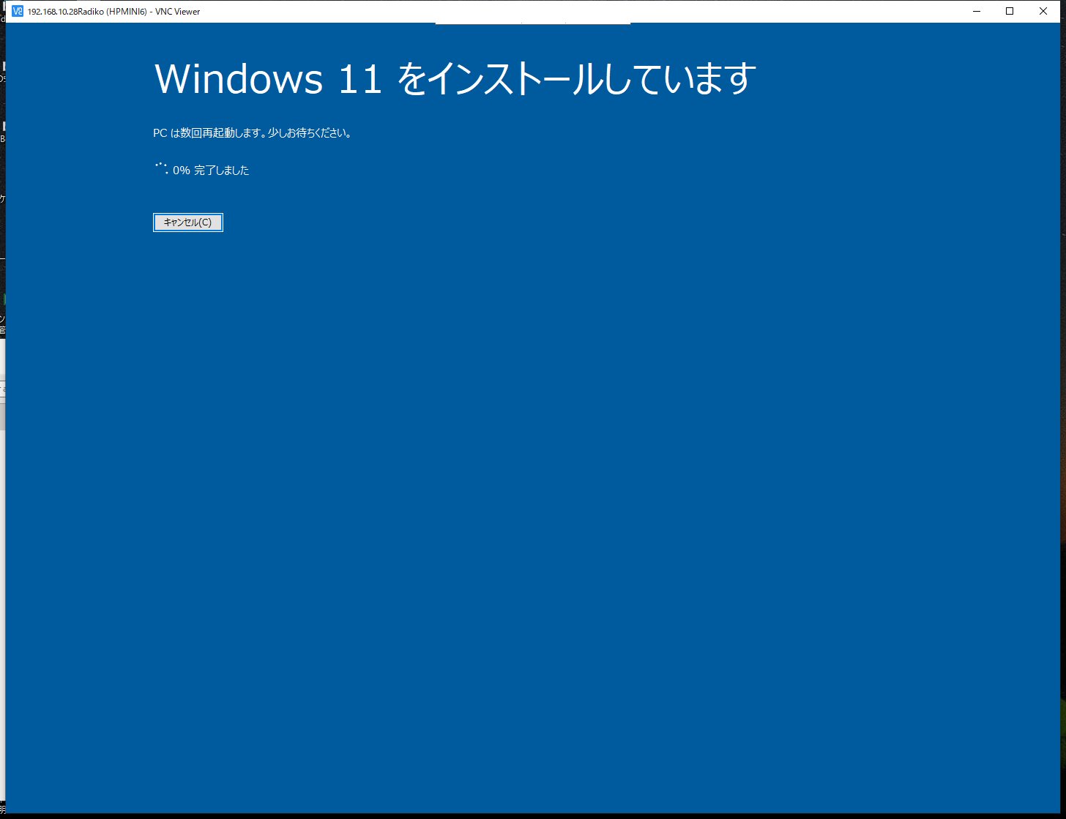Image resolution: width=1066 pixels, height=819 pixels.
Task: Open the VNC Viewer title bar icon menu
Action: 18,11
